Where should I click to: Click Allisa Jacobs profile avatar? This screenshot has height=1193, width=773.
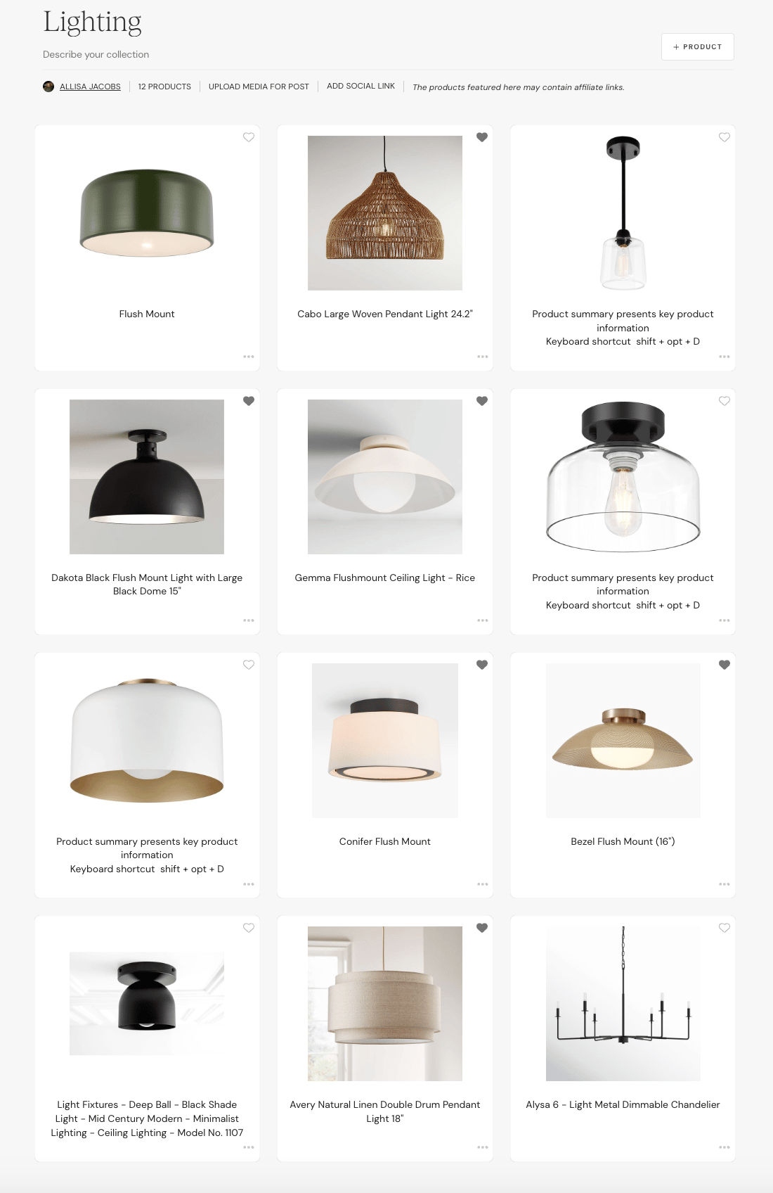pos(48,87)
